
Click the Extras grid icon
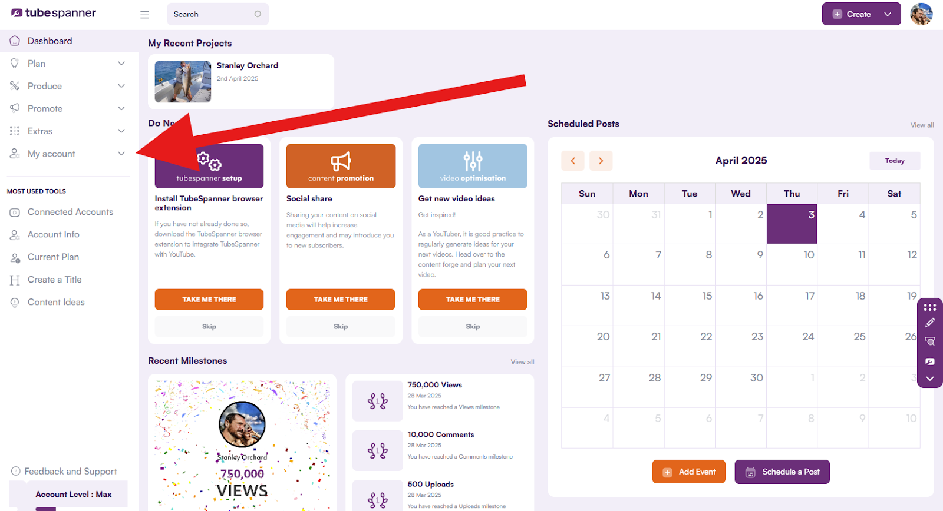pos(15,131)
